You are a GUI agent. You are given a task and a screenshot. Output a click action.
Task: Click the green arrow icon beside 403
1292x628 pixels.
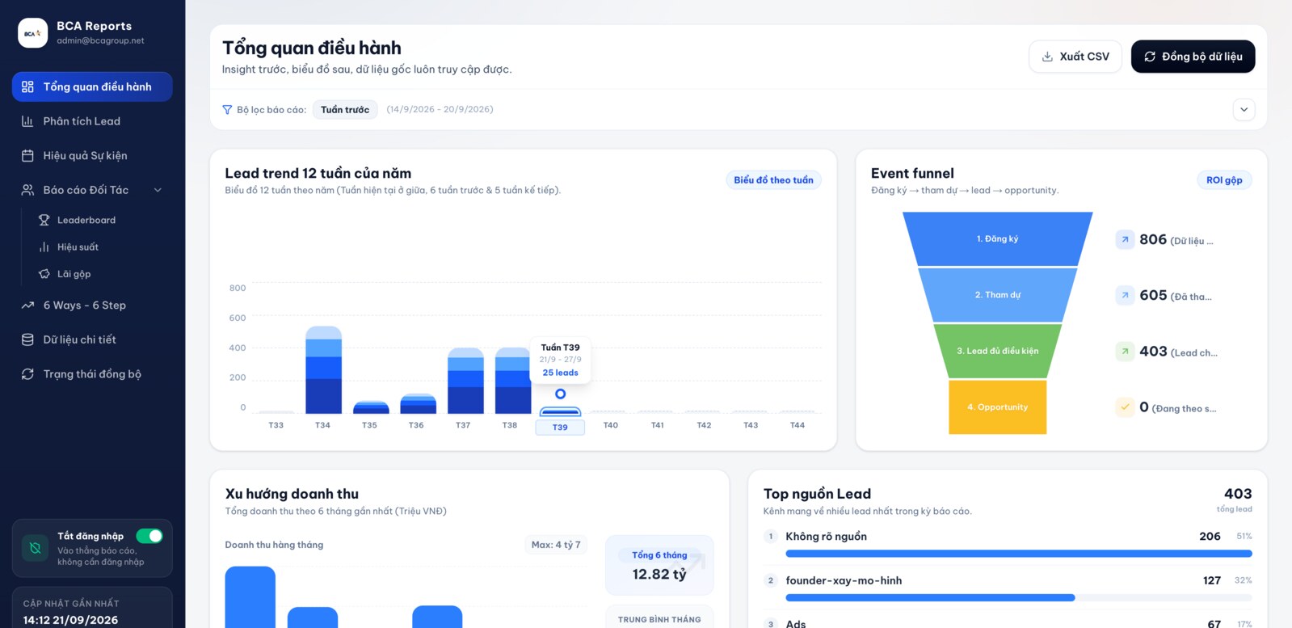point(1125,352)
